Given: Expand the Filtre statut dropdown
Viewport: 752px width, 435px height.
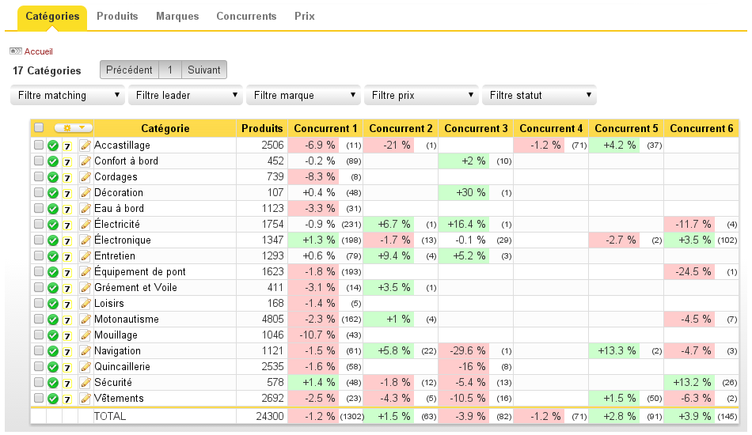Looking at the screenshot, I should [540, 95].
